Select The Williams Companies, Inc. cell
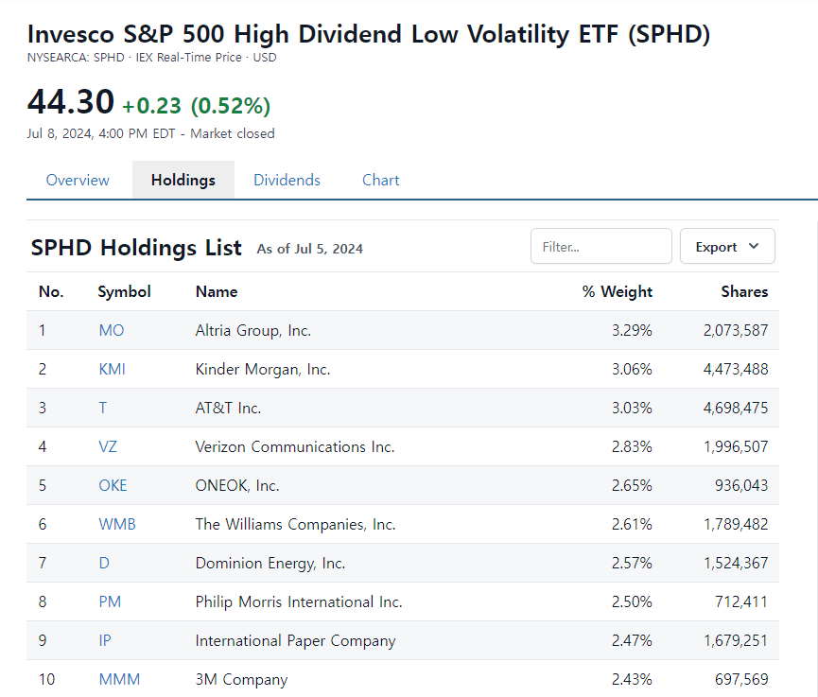Screen dimensions: 818x697 [295, 524]
